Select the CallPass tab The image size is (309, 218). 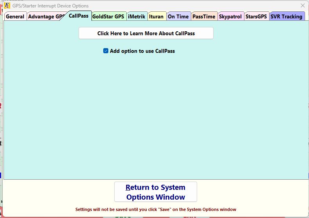click(x=79, y=16)
